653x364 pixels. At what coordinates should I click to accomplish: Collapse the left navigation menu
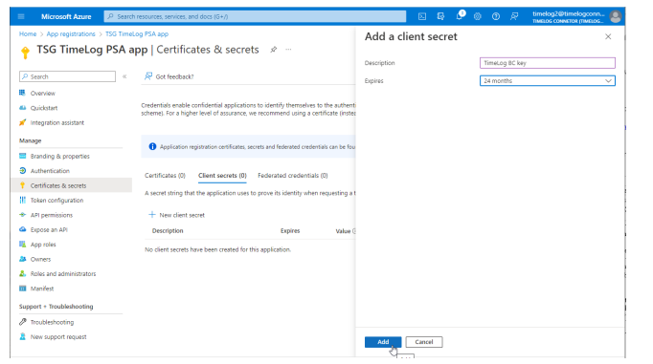(124, 76)
